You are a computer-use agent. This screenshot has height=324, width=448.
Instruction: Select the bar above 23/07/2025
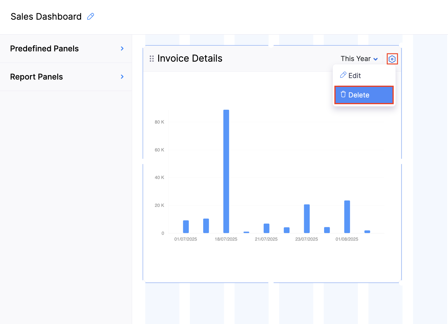click(x=307, y=219)
